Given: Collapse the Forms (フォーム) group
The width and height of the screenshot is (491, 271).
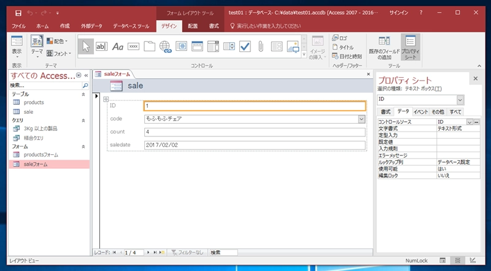Looking at the screenshot, I should [x=83, y=146].
